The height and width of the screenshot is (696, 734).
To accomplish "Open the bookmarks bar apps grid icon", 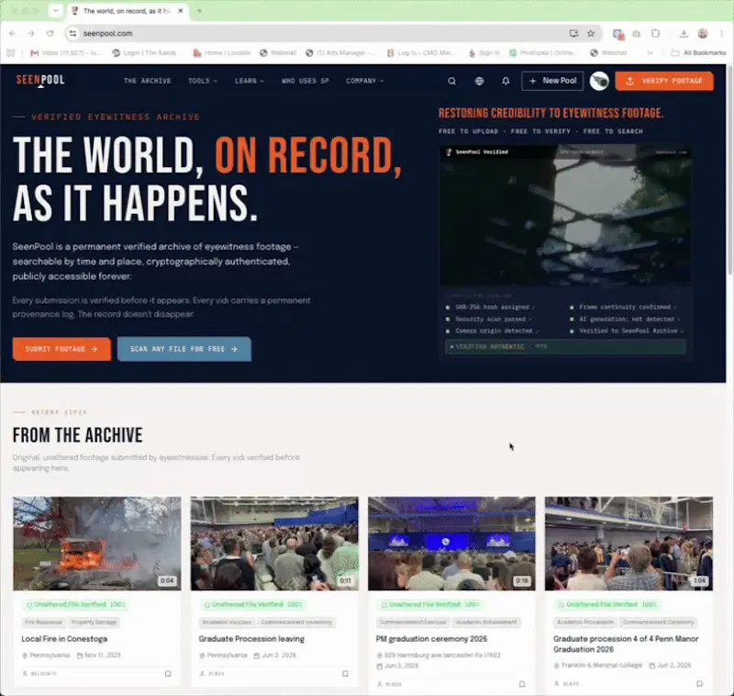I will click(11, 53).
